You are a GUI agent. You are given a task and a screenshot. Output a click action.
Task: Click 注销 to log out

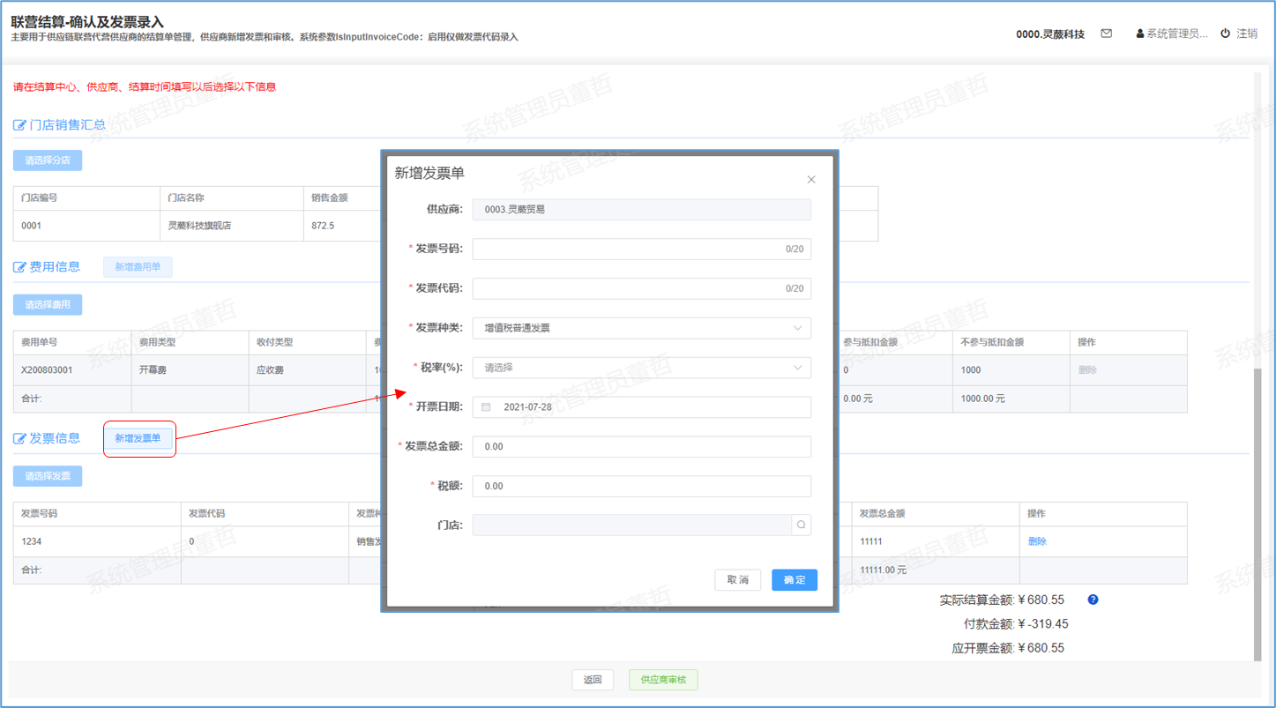(x=1247, y=34)
